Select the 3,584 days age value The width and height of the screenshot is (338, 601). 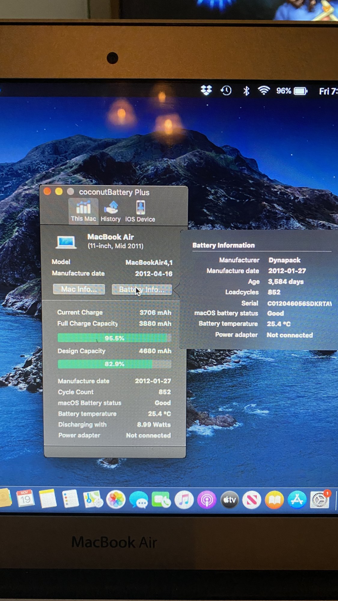click(286, 282)
